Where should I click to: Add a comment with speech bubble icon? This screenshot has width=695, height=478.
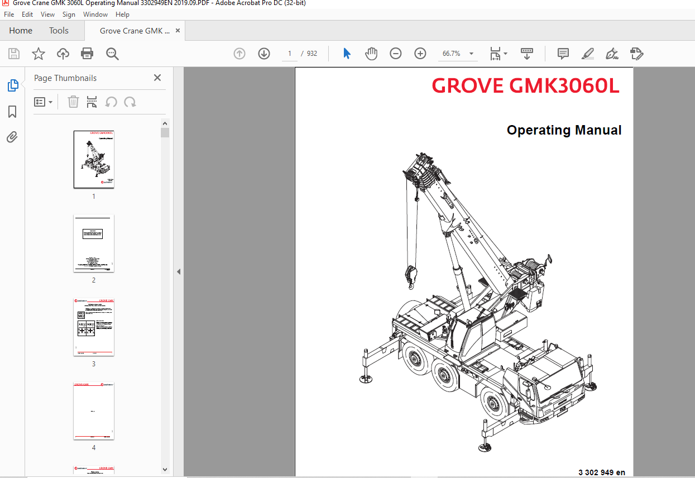pos(563,54)
